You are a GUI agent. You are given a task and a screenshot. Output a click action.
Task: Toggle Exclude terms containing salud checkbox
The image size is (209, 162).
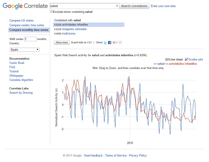51,11
